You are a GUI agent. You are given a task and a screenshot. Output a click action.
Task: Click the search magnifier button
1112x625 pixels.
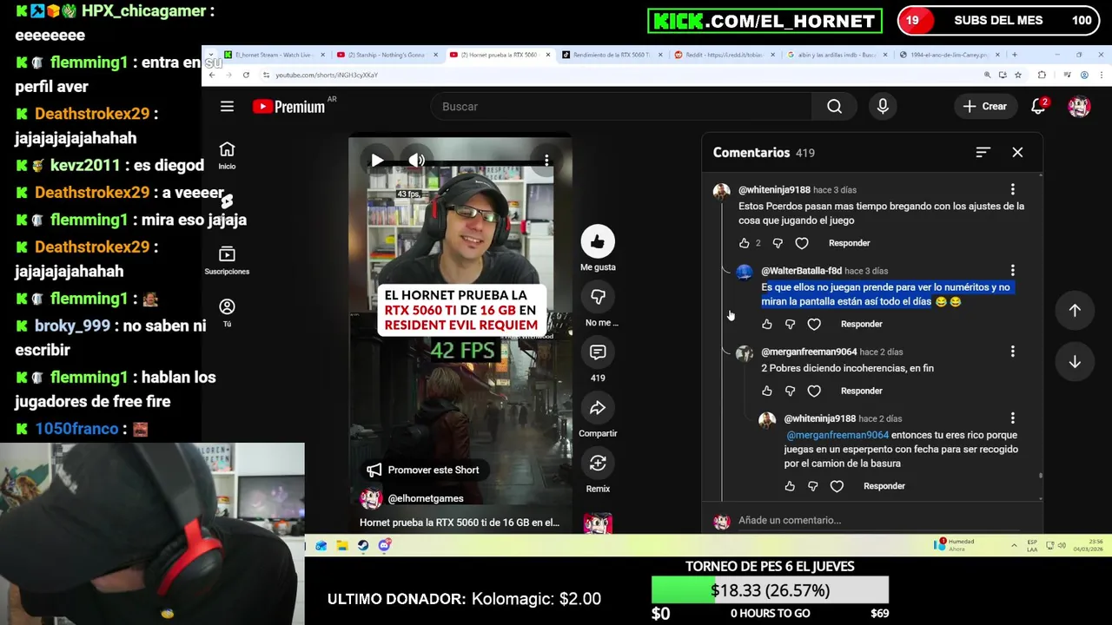834,106
